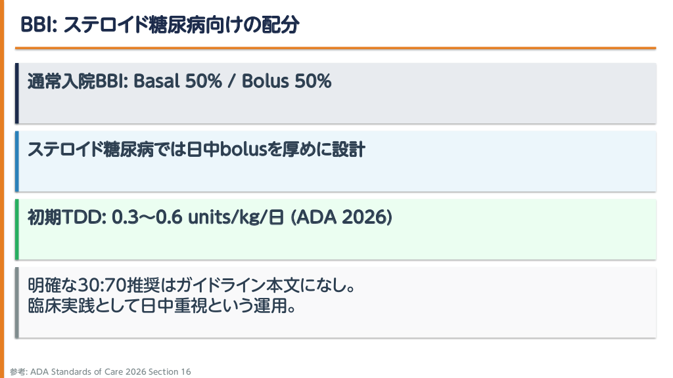Click the dark navy accent bar of the first card

[17, 93]
